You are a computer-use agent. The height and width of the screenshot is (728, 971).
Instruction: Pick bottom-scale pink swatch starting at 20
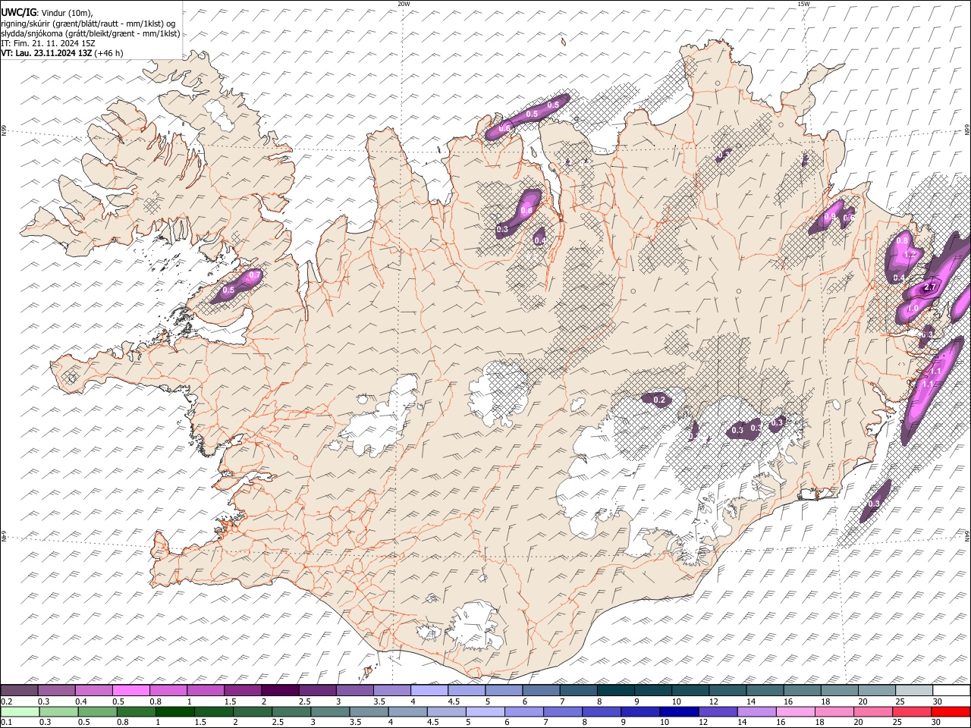point(872,711)
